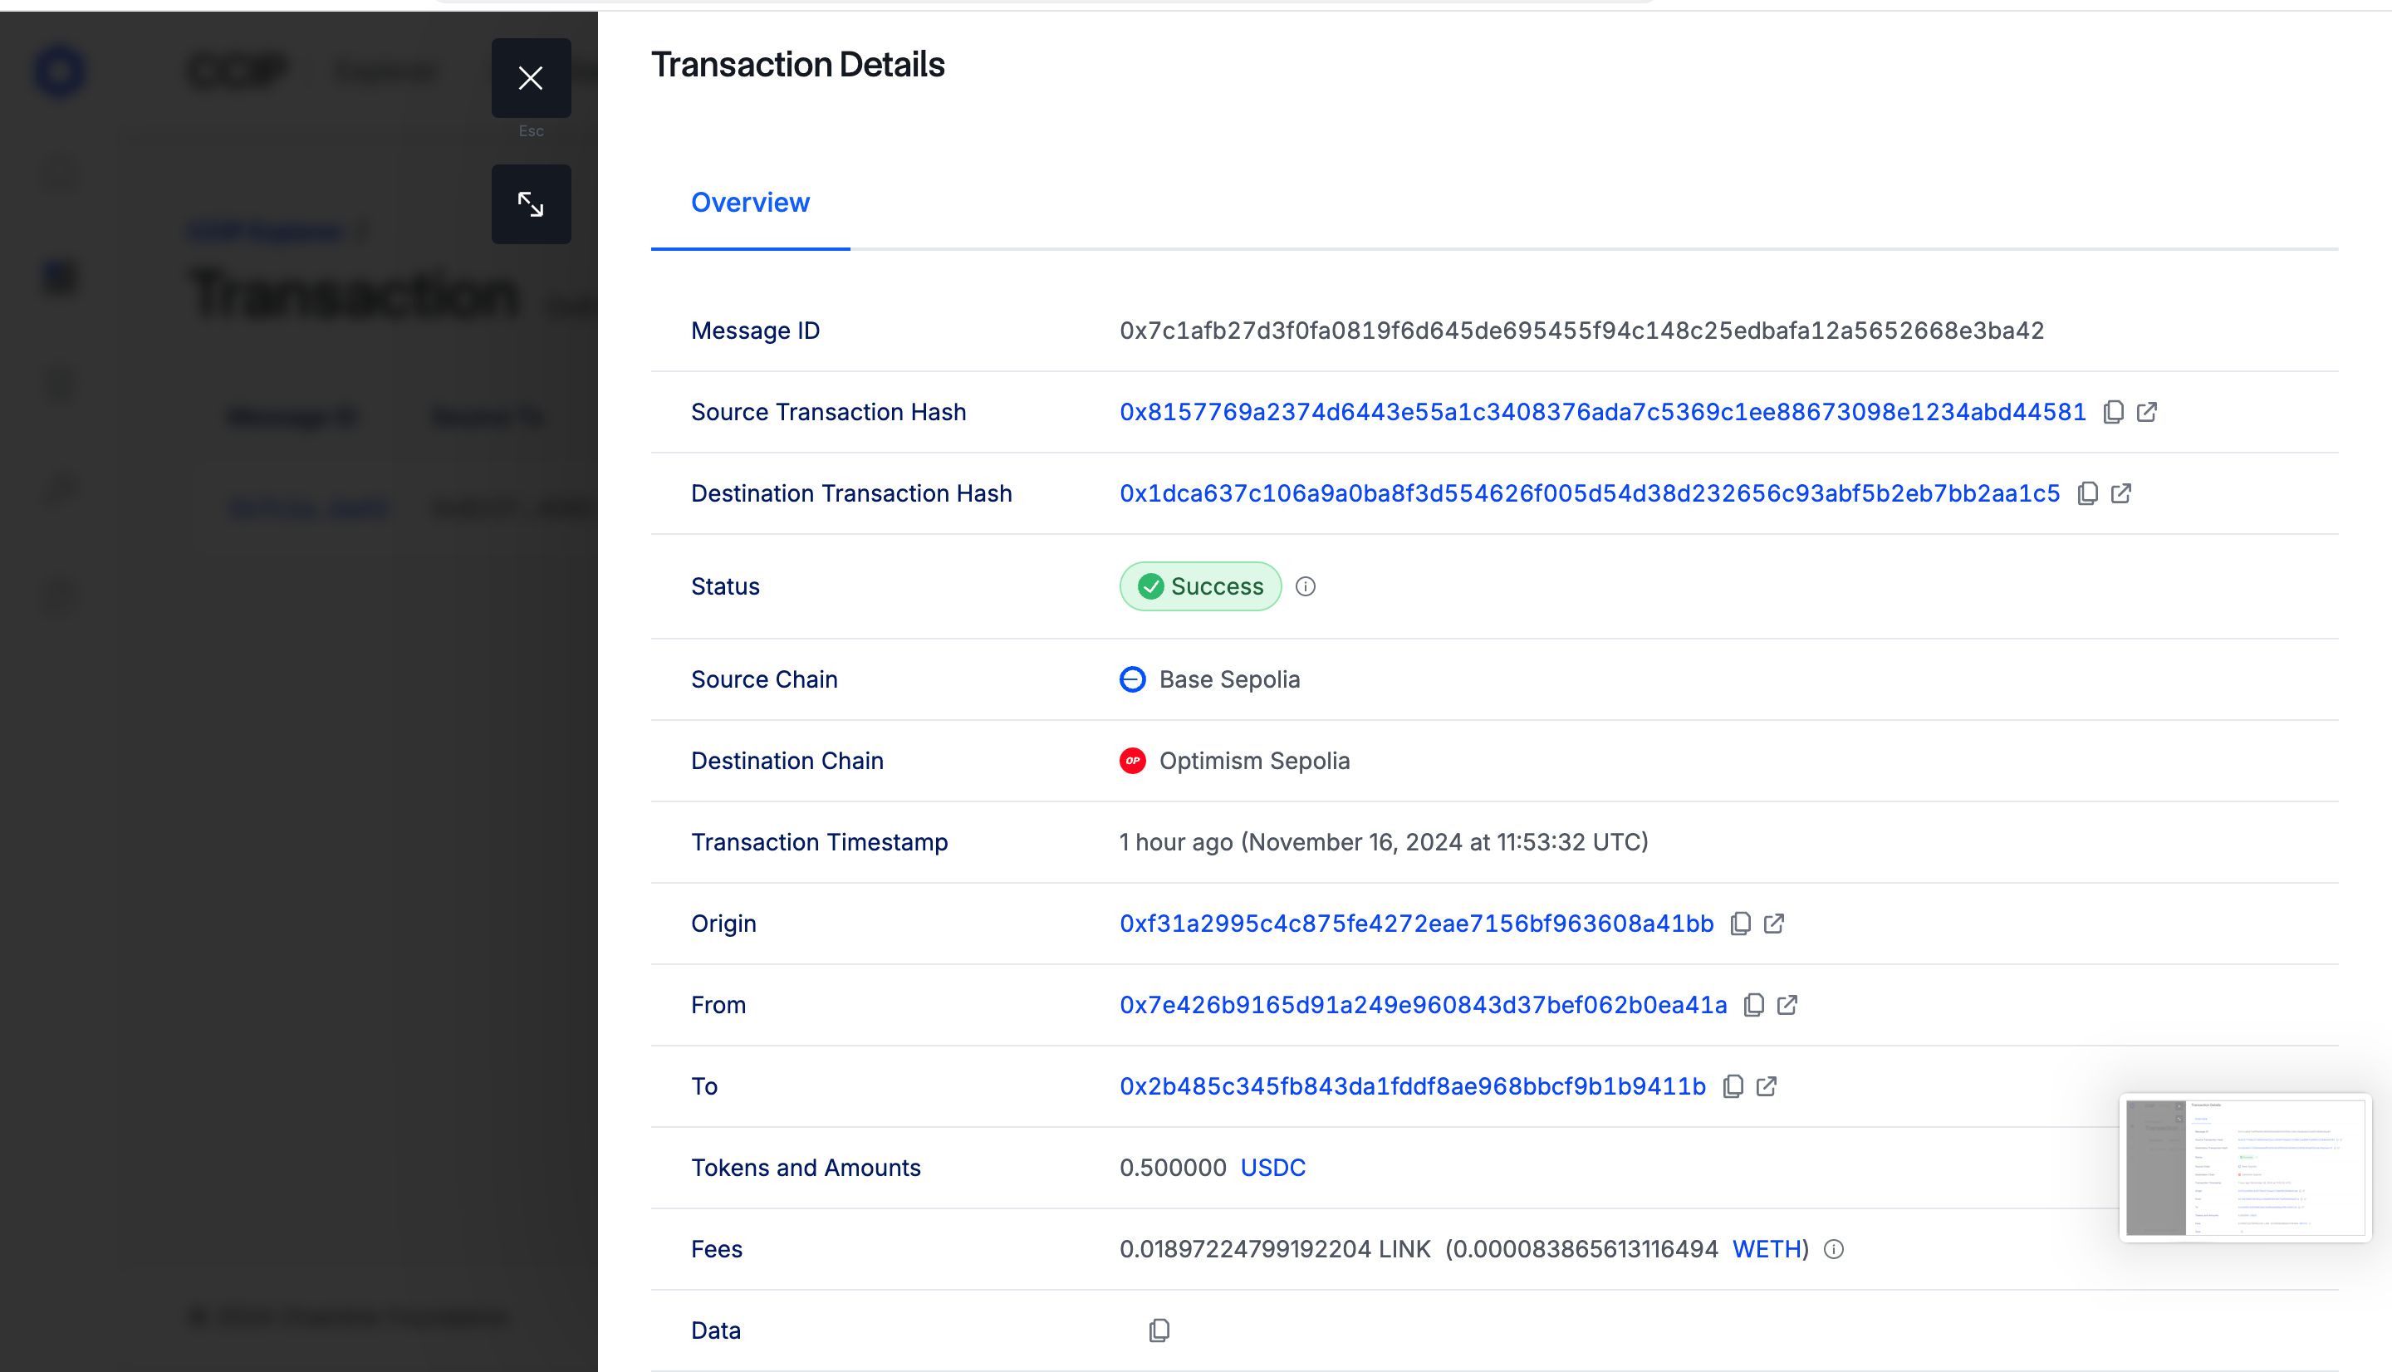Click the Base Sepolia chain logo
This screenshot has width=2392, height=1372.
click(x=1132, y=679)
